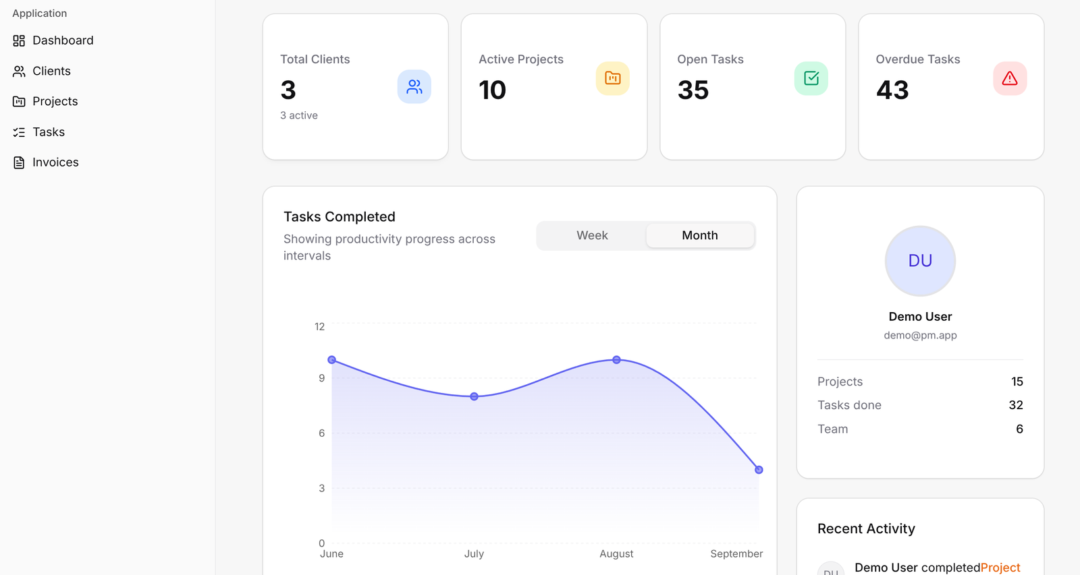This screenshot has width=1080, height=575.
Task: Click the Invoices document icon in sidebar
Action: [x=19, y=162]
